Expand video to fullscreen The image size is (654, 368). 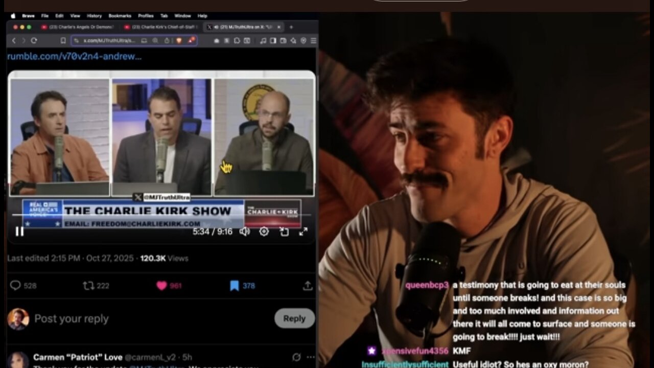pos(303,232)
